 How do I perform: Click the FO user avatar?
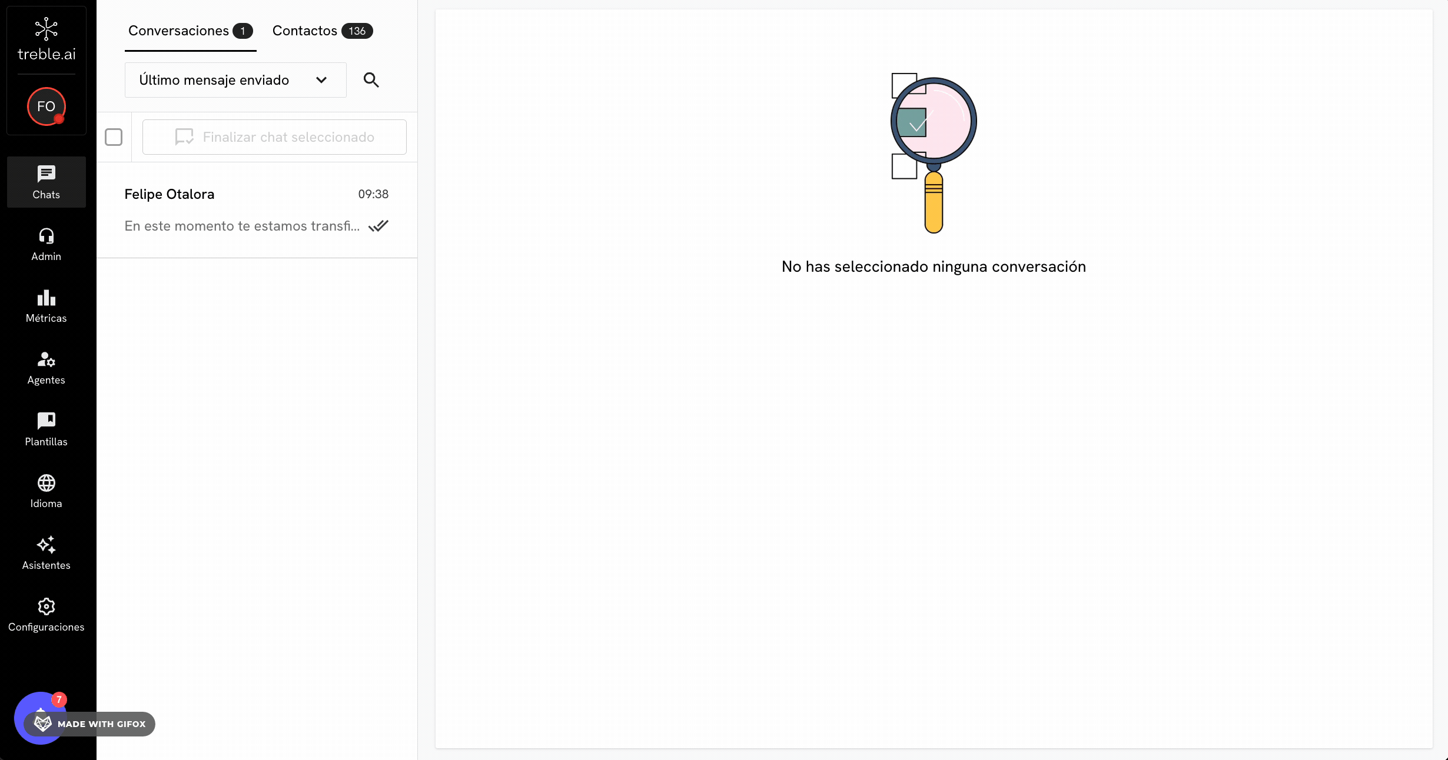[46, 106]
